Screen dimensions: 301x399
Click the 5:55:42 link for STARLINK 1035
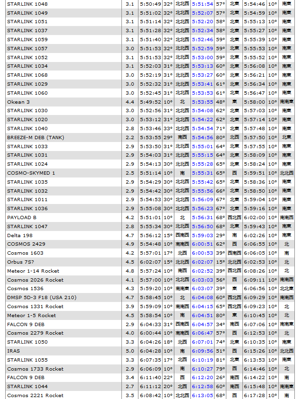coord(202,182)
